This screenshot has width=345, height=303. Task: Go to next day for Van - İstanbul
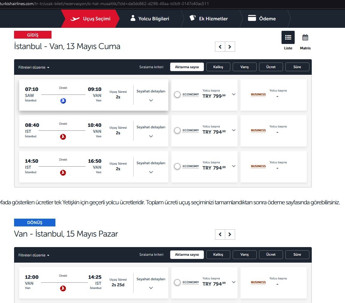pos(230,235)
